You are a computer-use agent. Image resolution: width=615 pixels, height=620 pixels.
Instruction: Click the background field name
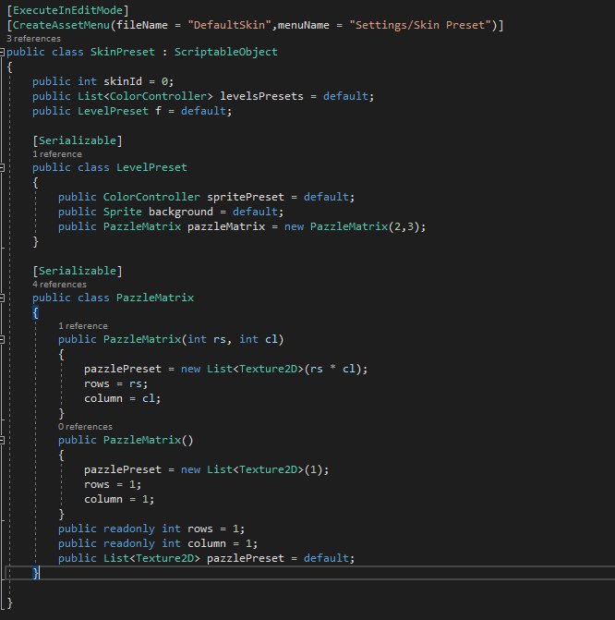[x=181, y=212]
